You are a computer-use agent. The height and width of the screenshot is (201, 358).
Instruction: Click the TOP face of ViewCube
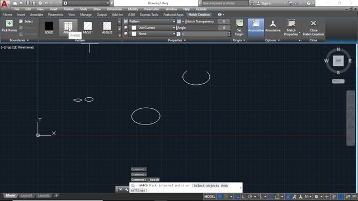338,61
